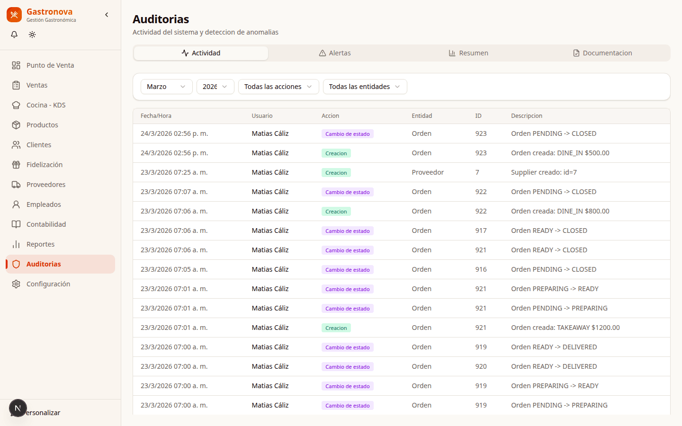Image resolution: width=682 pixels, height=426 pixels.
Task: Open the Productos box icon
Action: pos(16,125)
